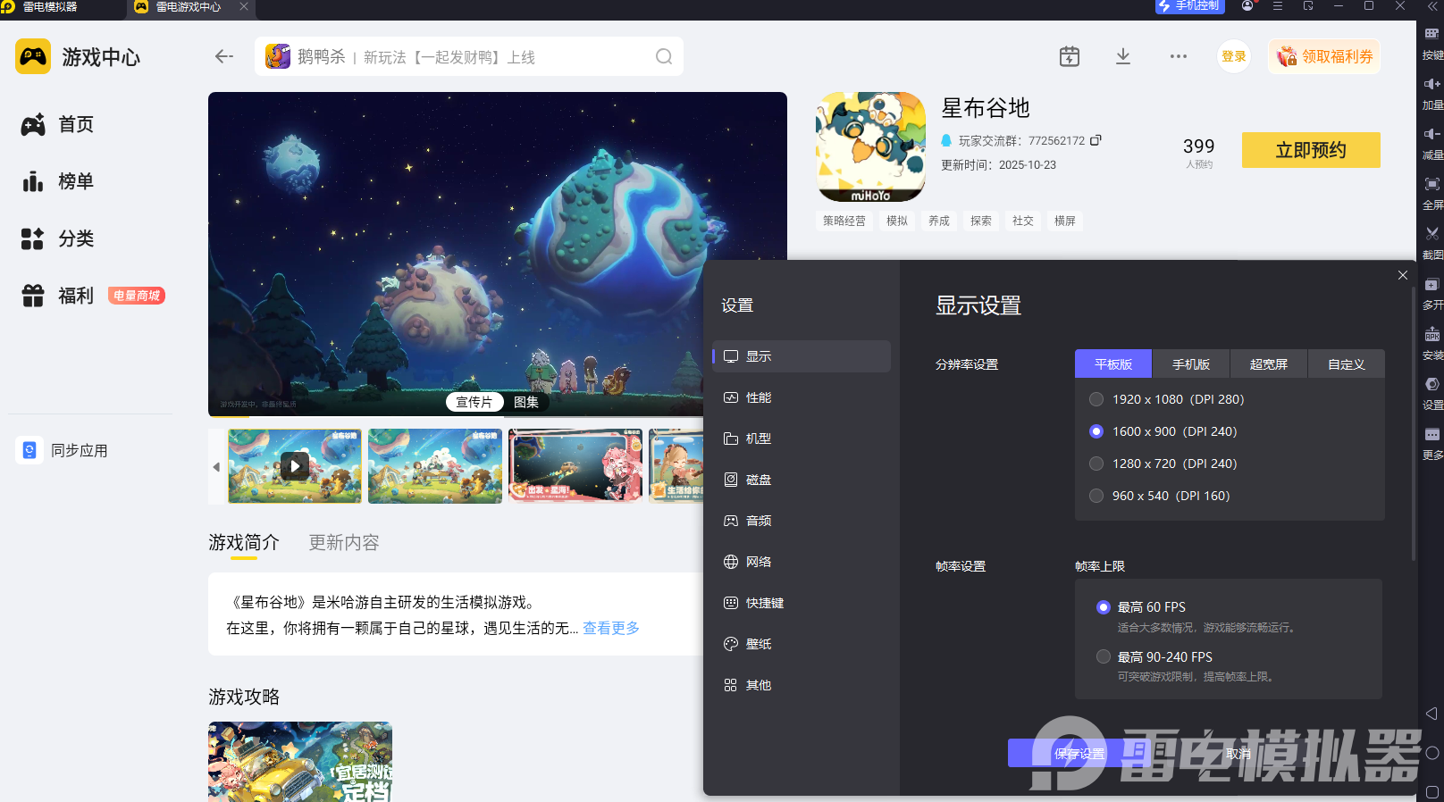Go back with the left arrow icon
This screenshot has height=802, width=1444.
pos(224,56)
